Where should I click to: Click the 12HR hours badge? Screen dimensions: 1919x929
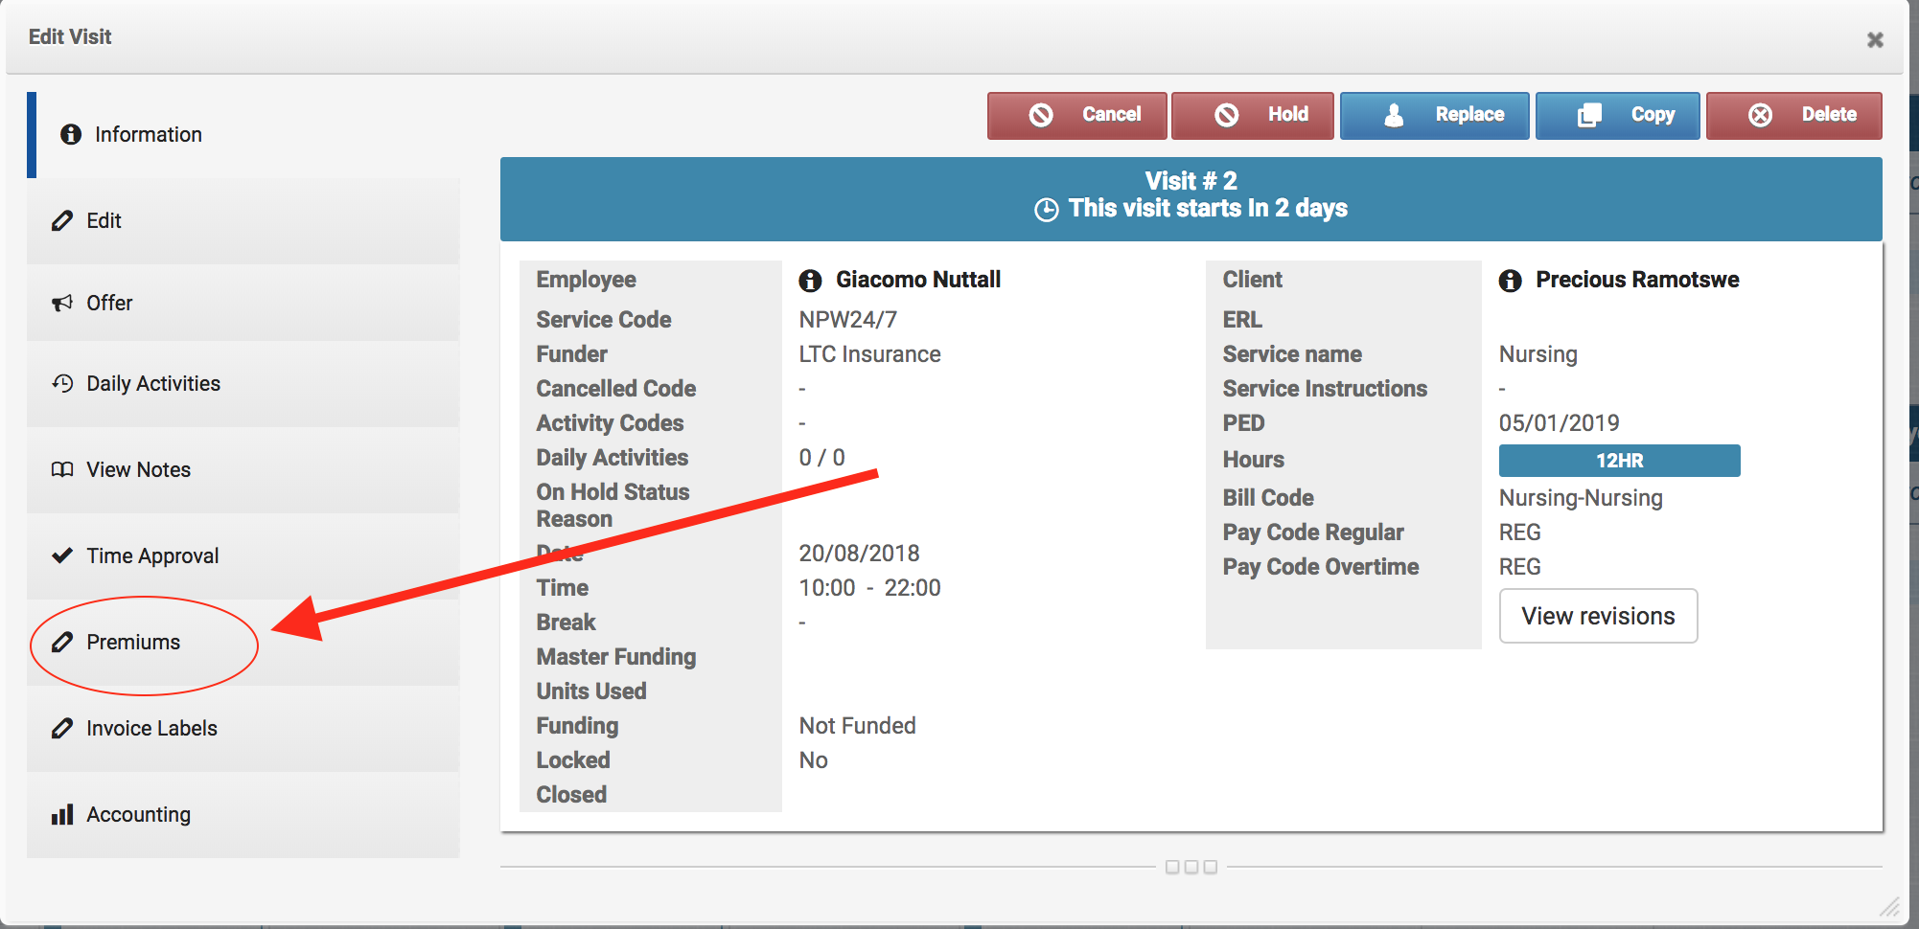point(1619,461)
